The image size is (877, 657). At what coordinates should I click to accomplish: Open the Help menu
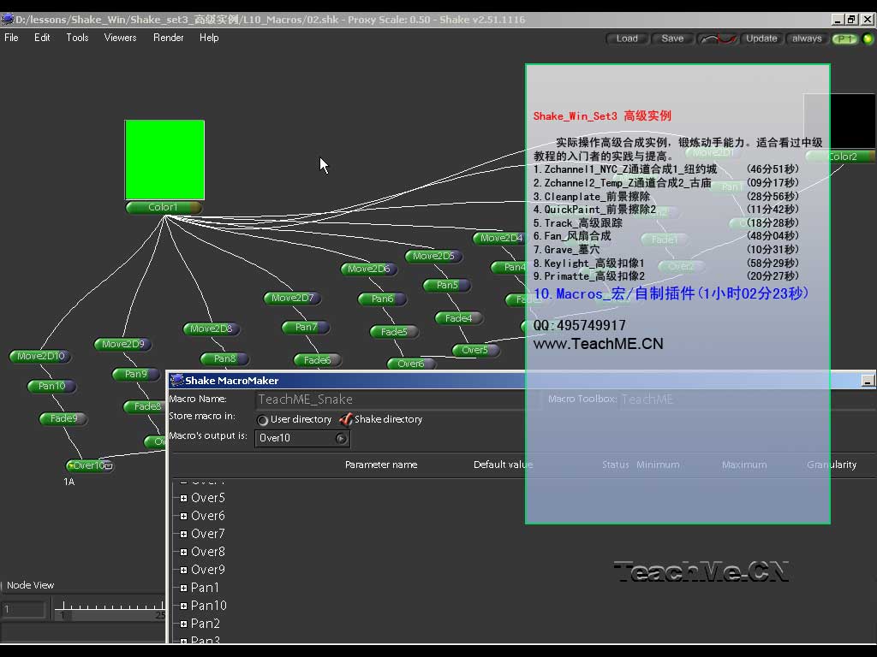209,38
